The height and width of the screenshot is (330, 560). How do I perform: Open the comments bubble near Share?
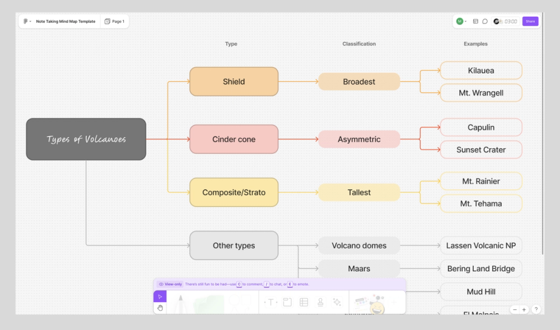pyautogui.click(x=485, y=21)
